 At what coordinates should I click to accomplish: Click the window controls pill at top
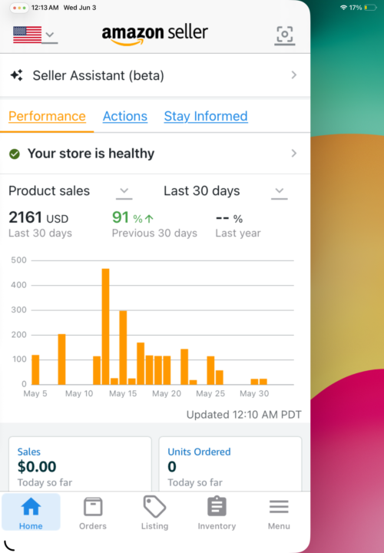point(19,8)
